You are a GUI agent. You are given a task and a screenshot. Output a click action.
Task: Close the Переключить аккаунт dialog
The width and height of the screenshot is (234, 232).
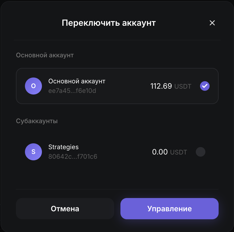tap(212, 23)
